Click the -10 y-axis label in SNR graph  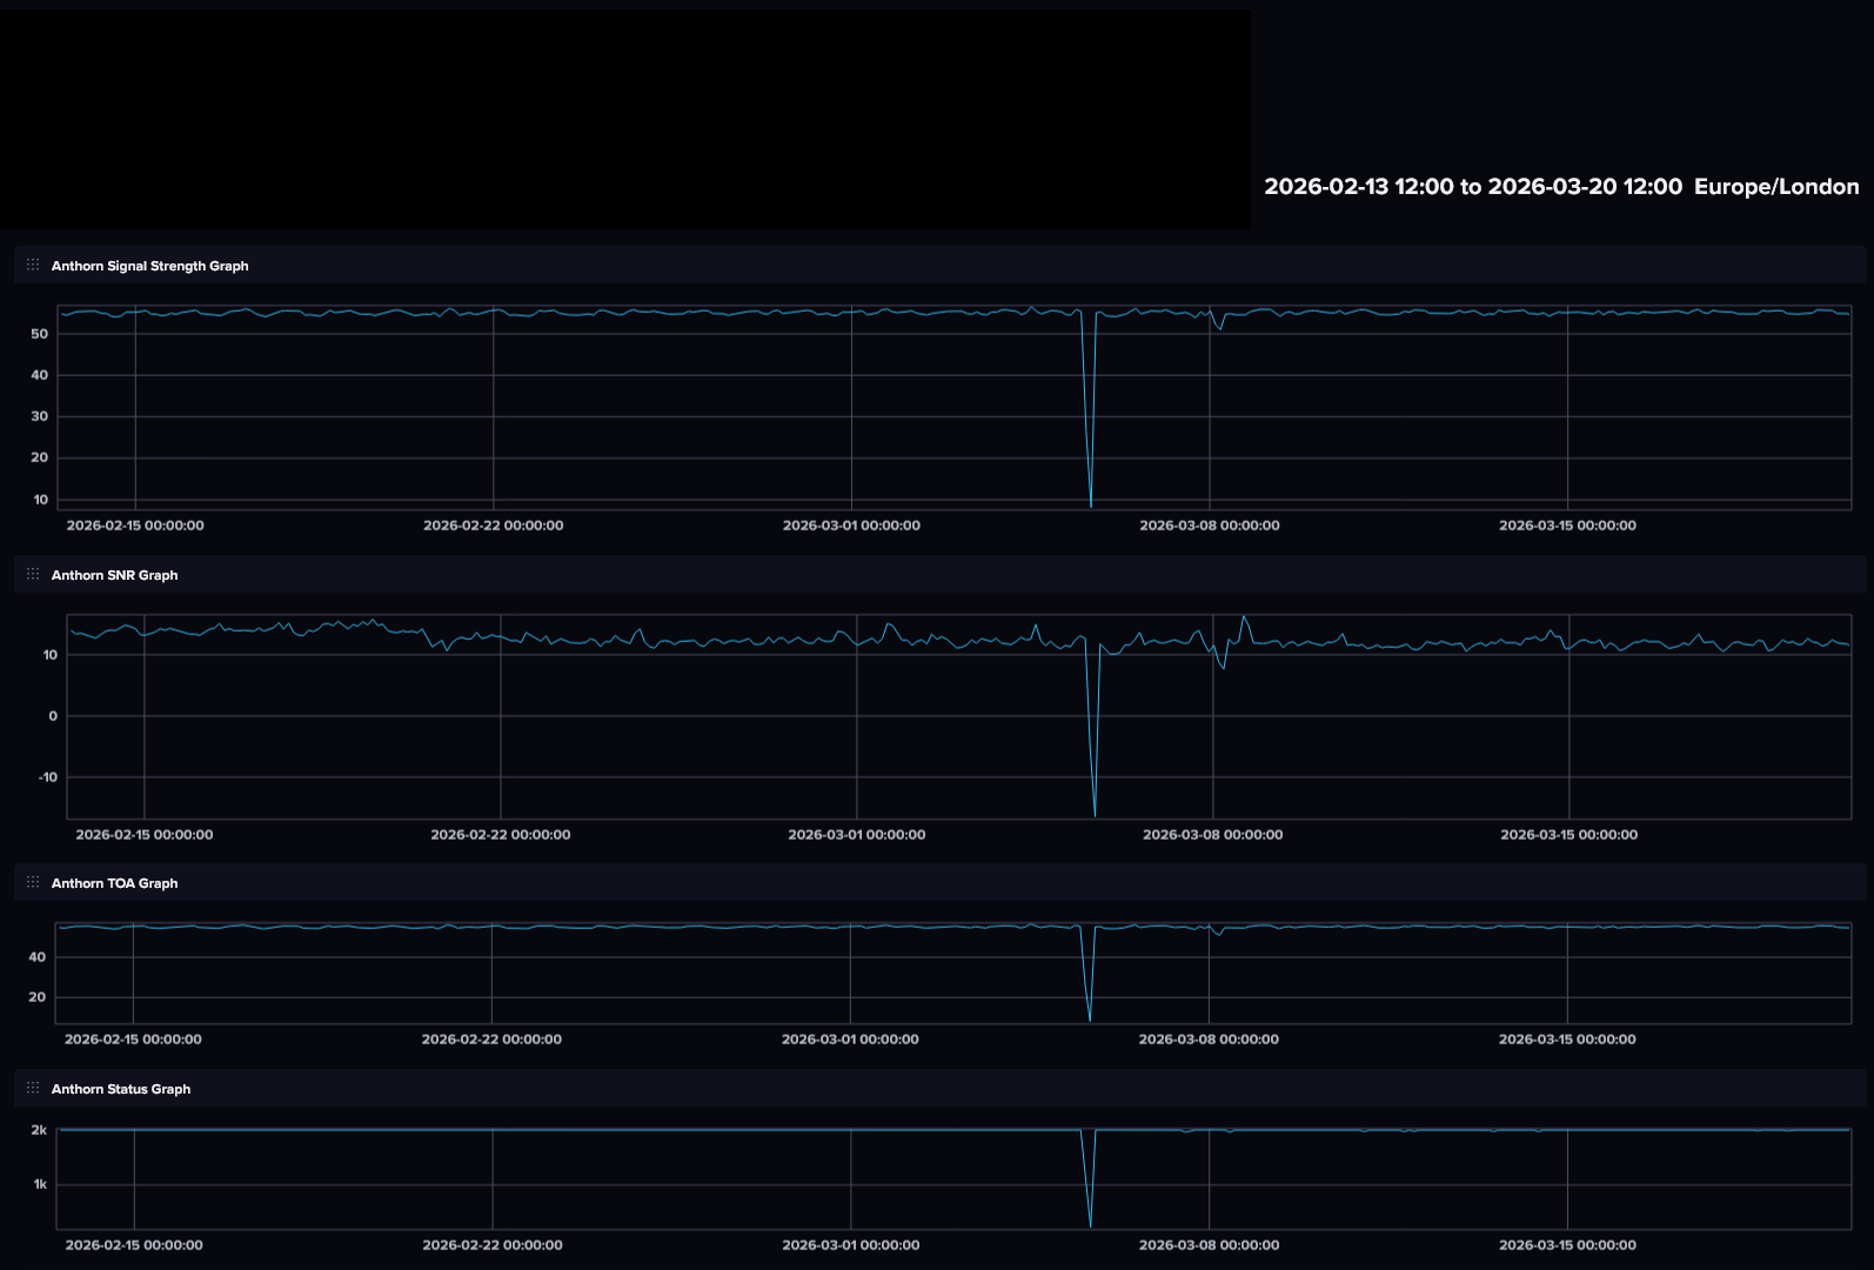(x=48, y=776)
